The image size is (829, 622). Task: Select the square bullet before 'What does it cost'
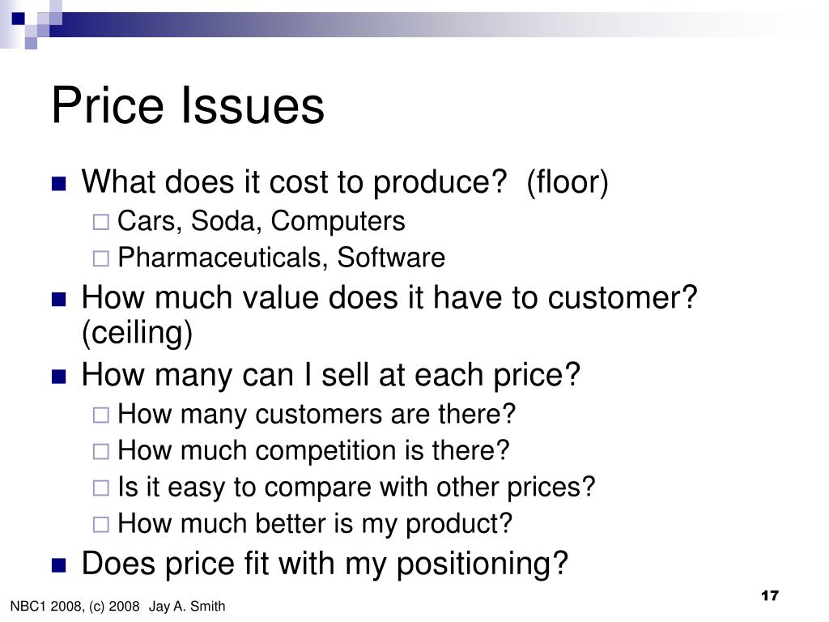(x=58, y=184)
